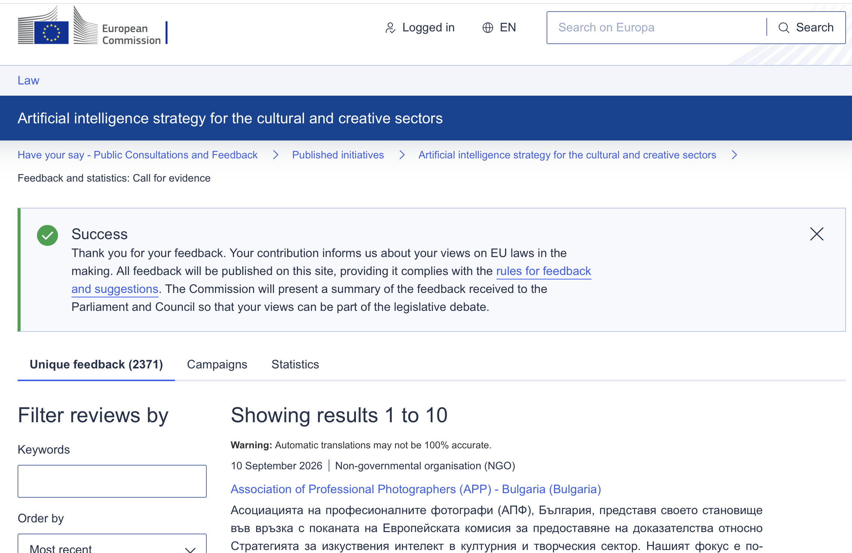Click the user account icon beside Logged in
The image size is (852, 553).
[390, 28]
